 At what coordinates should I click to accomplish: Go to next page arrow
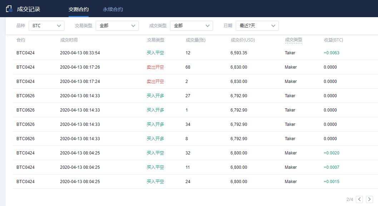coord(369,199)
